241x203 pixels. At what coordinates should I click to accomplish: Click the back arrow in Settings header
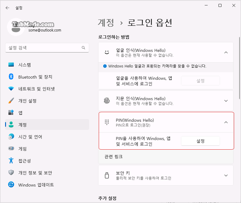8,8
